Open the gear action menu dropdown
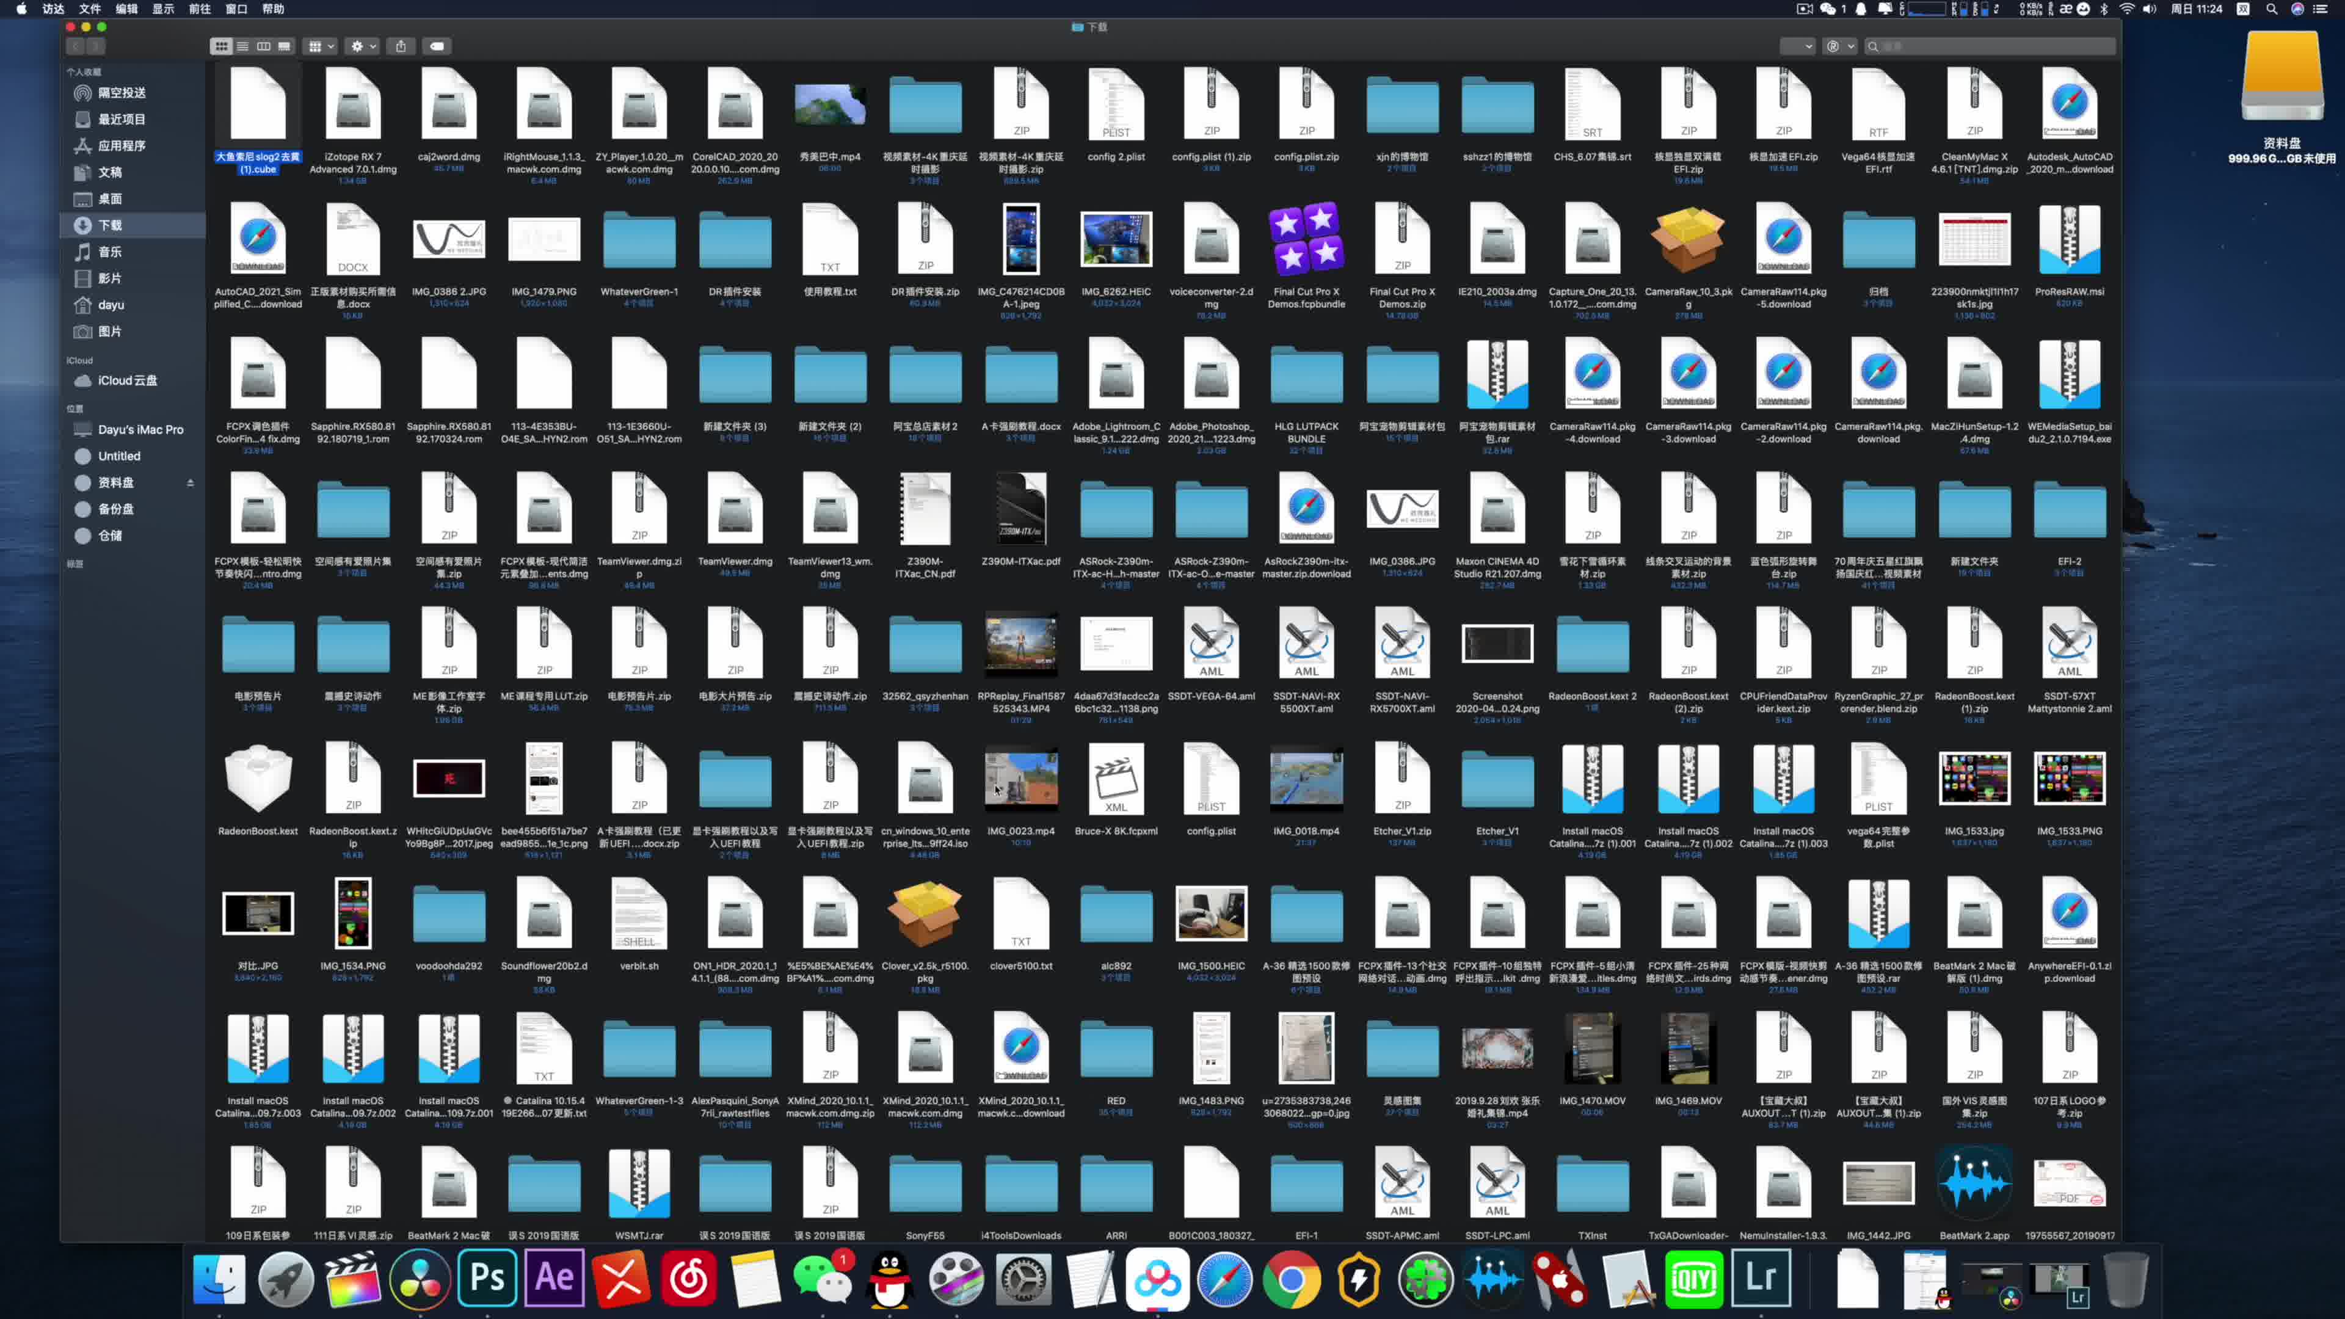 coord(363,46)
